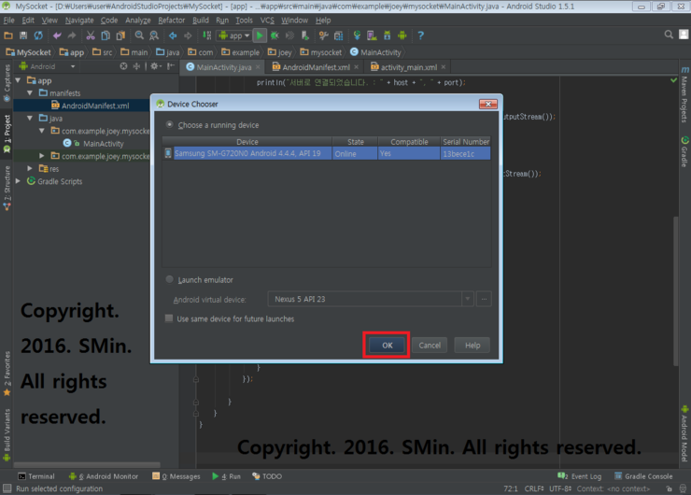Click the Open folder toolbar icon
This screenshot has width=691, height=495.
click(x=8, y=35)
